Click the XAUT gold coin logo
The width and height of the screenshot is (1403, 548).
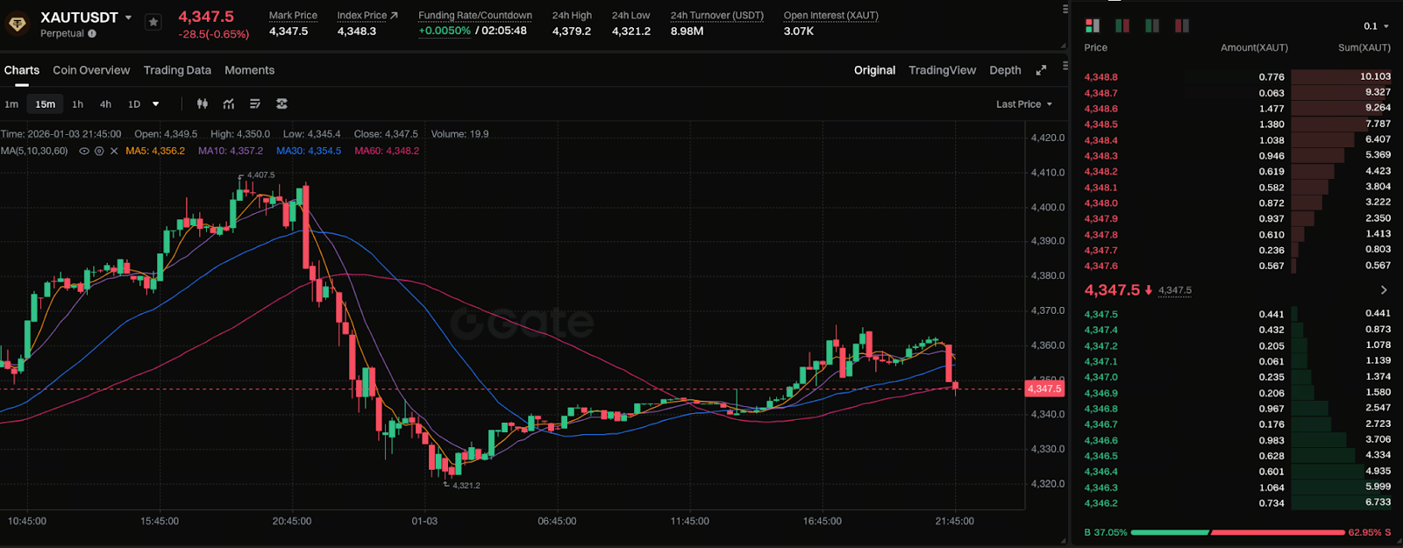[17, 24]
